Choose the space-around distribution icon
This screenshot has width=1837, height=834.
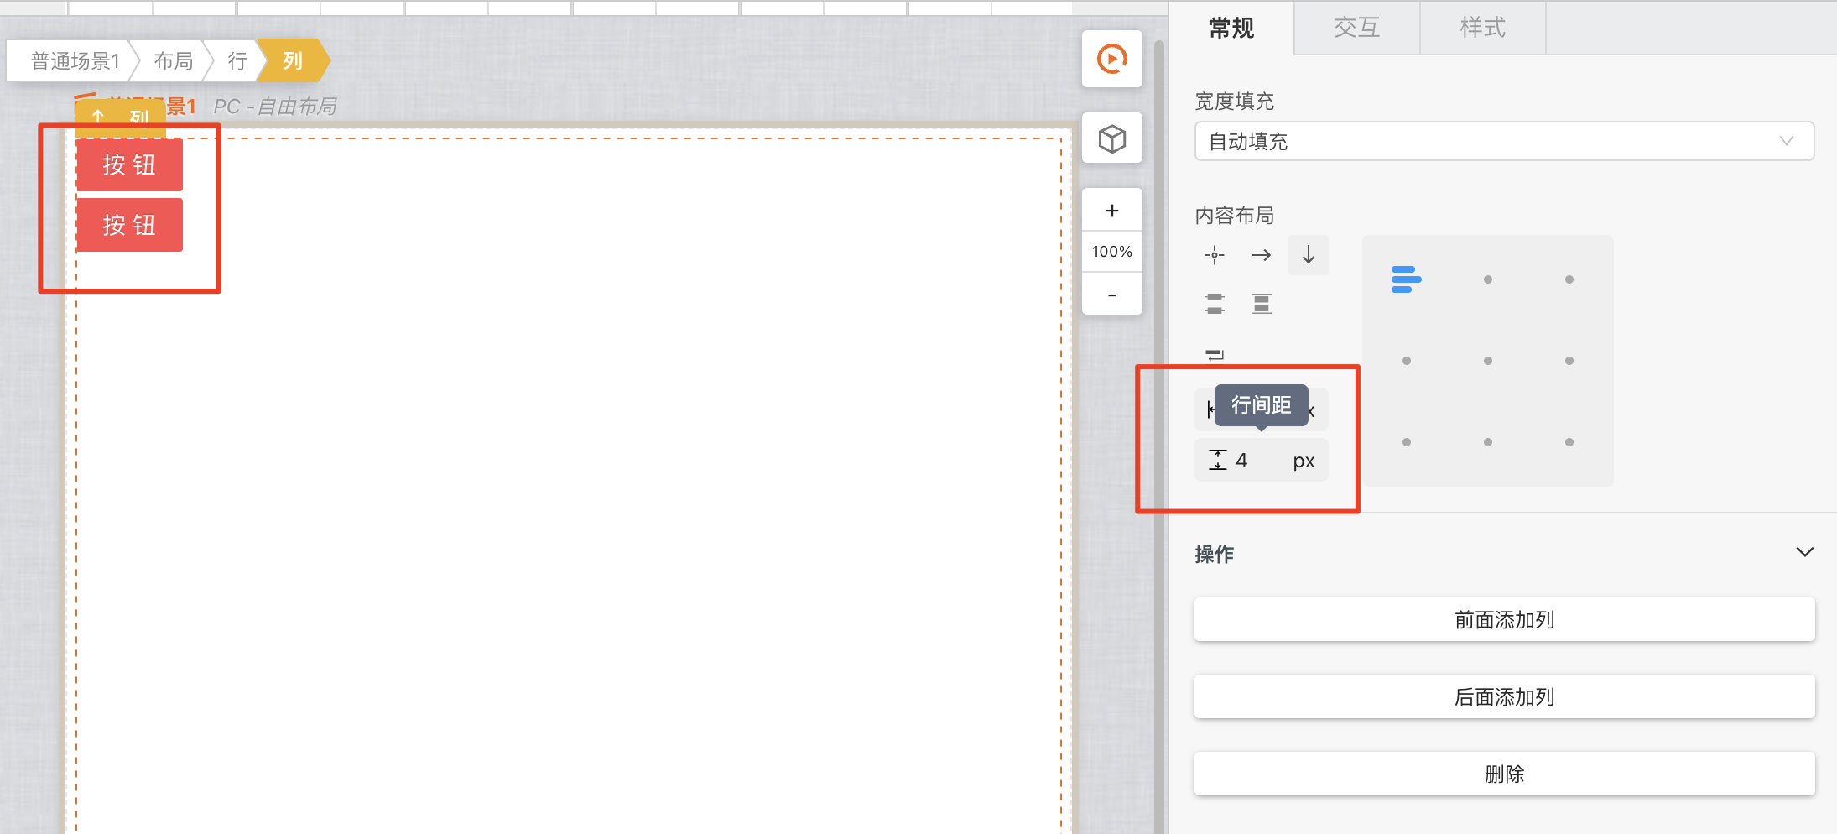coord(1262,304)
